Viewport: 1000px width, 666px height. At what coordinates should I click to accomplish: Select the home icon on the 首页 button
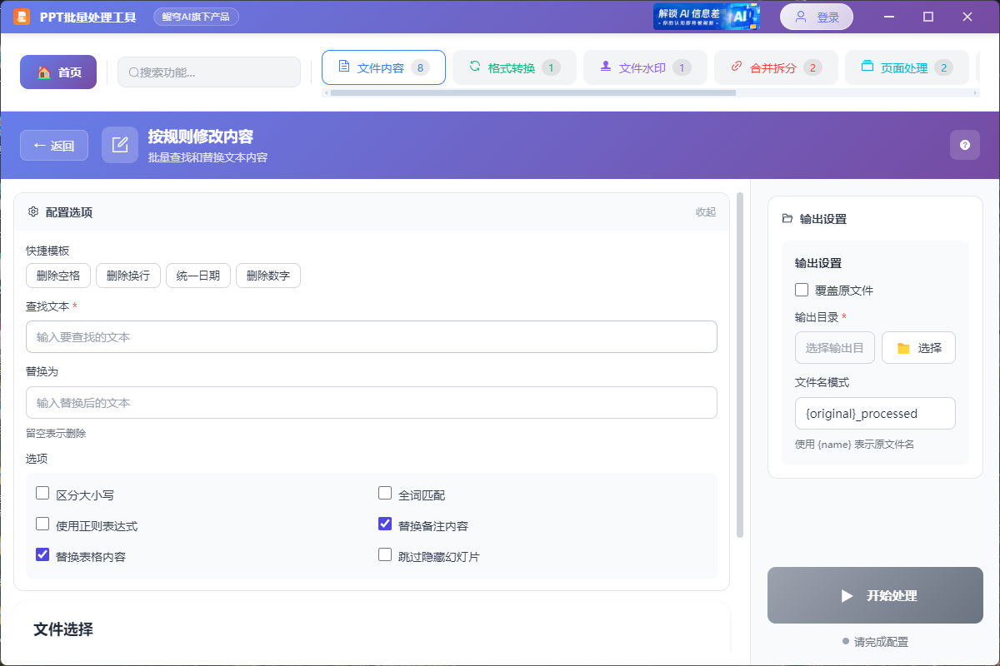(44, 72)
